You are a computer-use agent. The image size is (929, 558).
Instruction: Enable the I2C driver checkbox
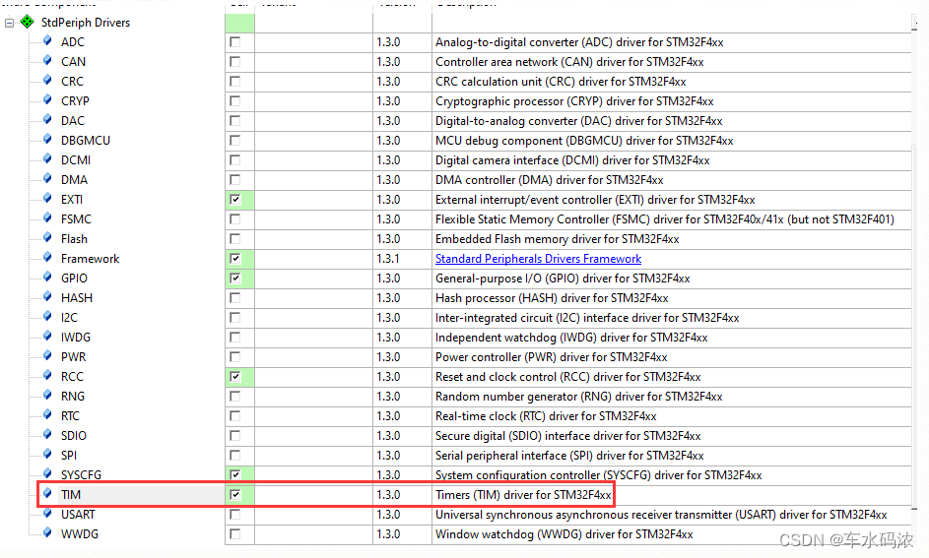pos(235,317)
